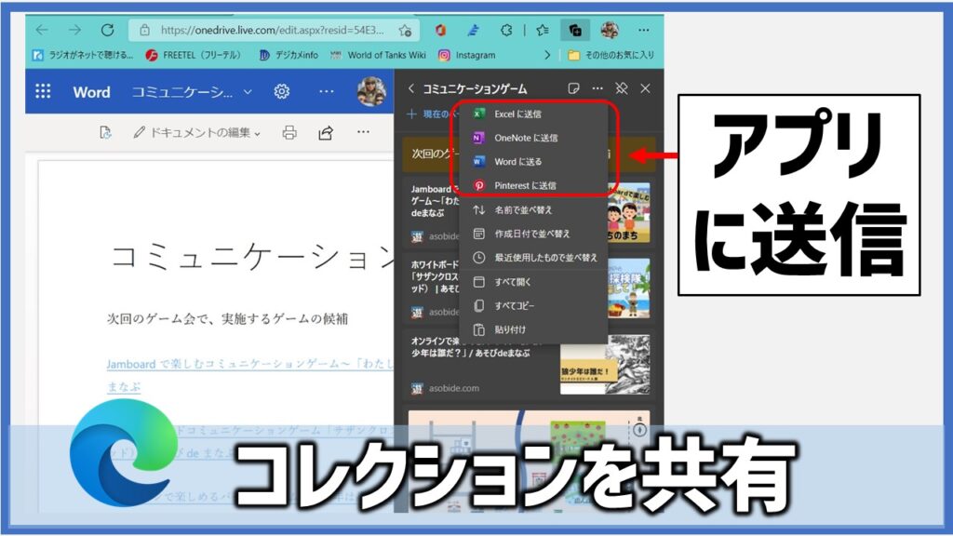
Task: Open the Extensions puzzle icon
Action: pyautogui.click(x=506, y=30)
